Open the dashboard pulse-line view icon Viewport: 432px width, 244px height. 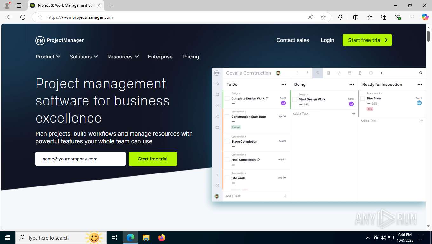(339, 73)
